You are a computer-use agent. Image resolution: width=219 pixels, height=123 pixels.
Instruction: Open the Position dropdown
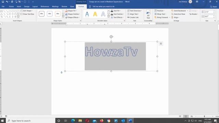[159, 11]
